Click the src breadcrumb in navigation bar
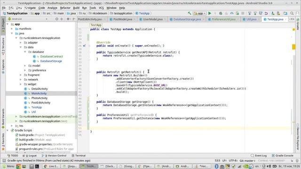This screenshot has height=169, width=301. (48, 13)
